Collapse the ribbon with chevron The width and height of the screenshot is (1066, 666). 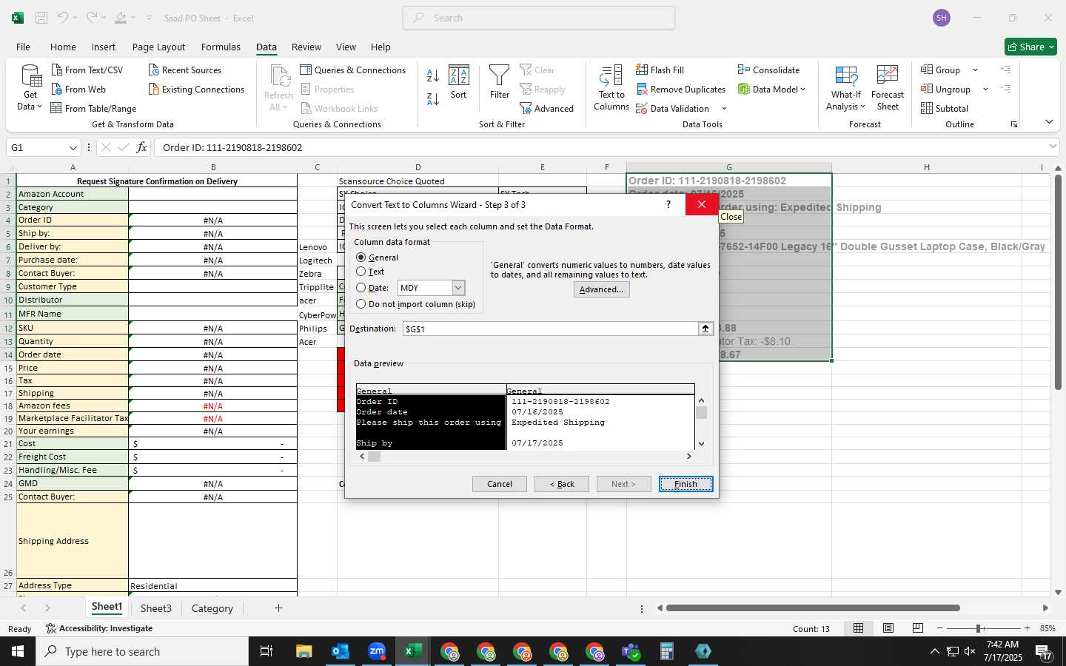click(1049, 121)
